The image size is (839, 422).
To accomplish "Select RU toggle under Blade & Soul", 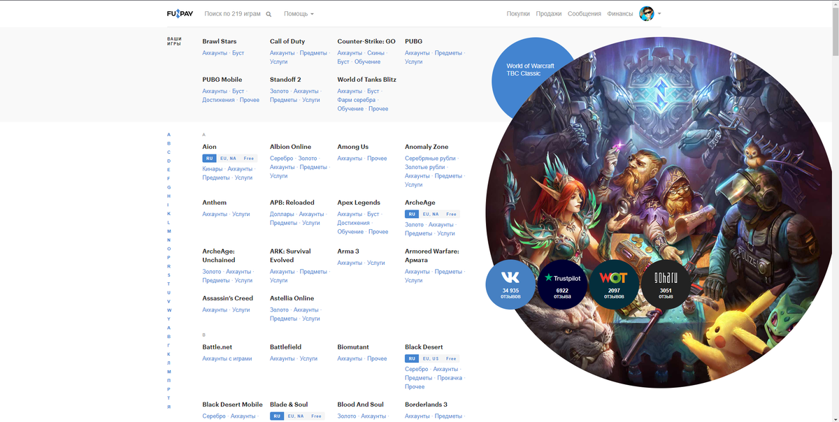I will click(278, 416).
